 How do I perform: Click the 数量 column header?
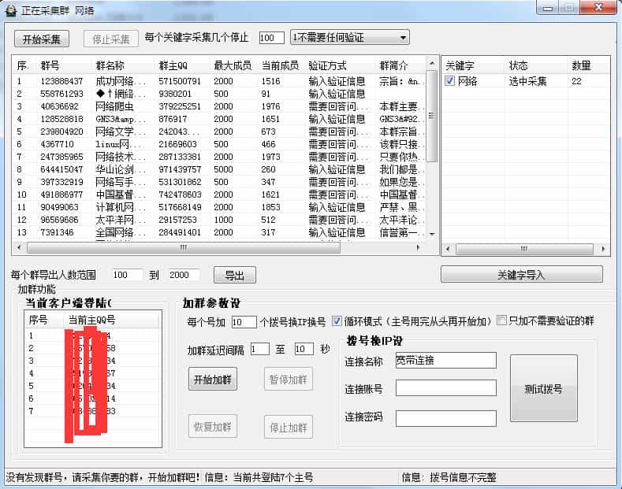pos(589,65)
